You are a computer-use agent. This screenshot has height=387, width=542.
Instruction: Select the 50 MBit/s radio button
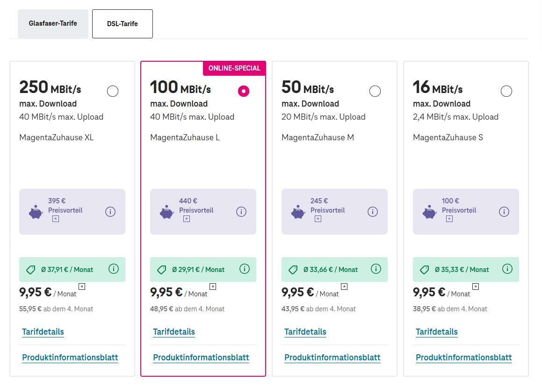click(375, 91)
